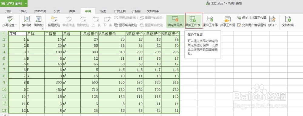Convert traditional to simplified Chinese (繁转简)

tap(27, 21)
